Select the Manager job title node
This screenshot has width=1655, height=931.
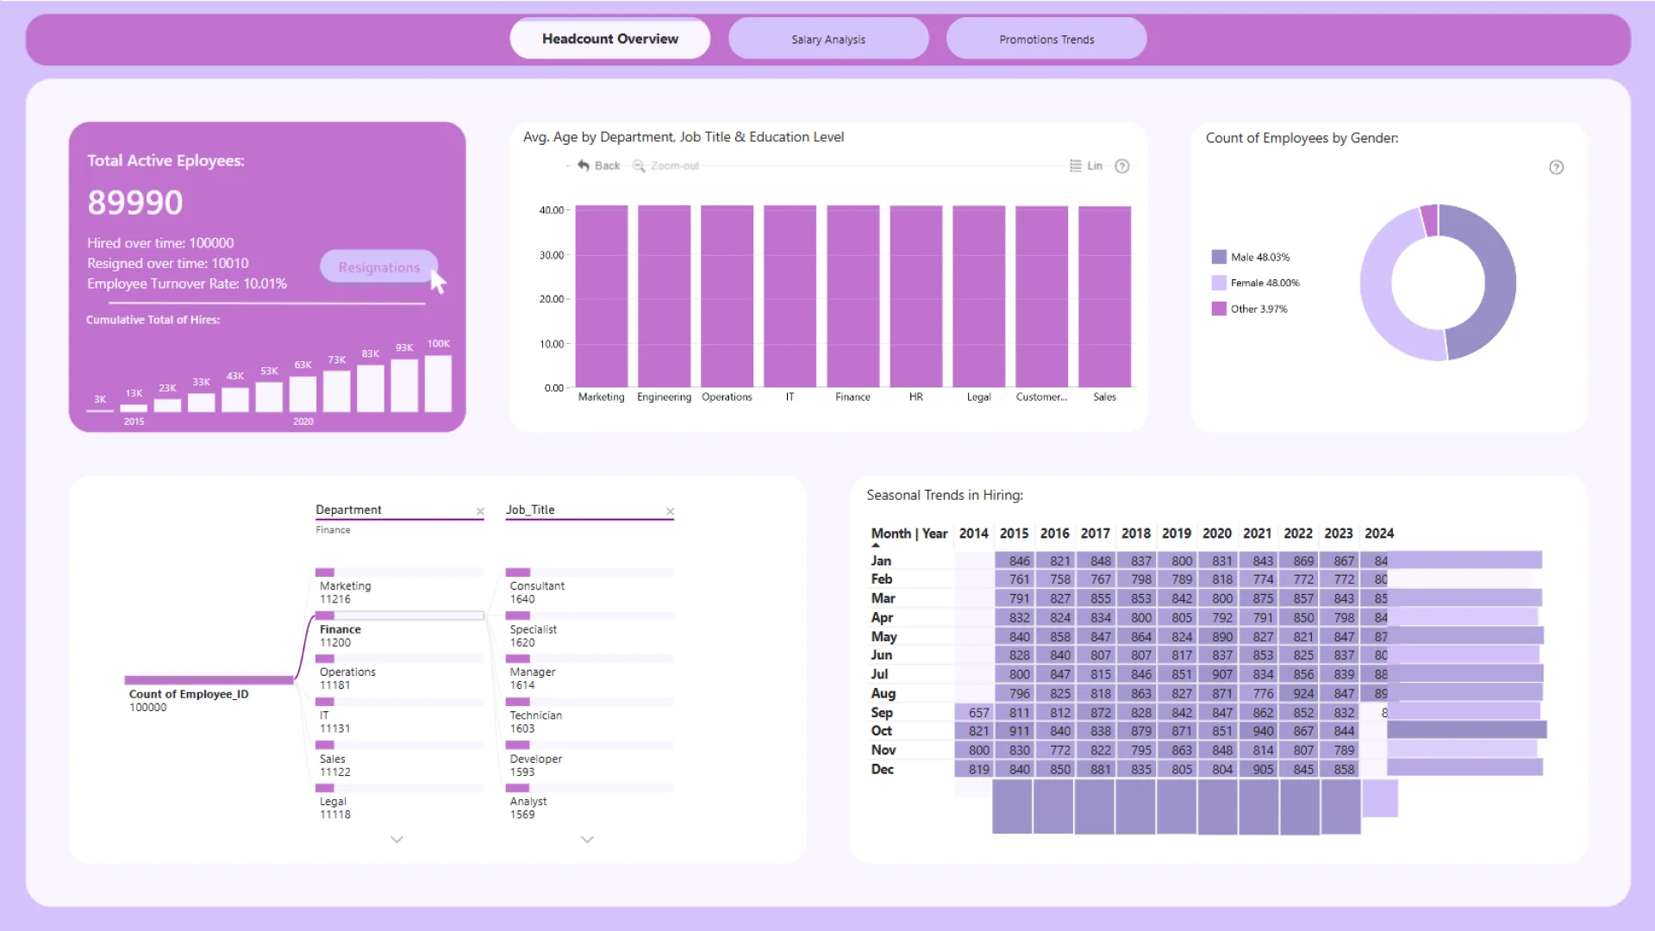pos(590,672)
